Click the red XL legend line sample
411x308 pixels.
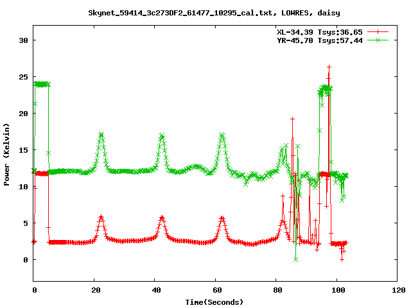click(x=378, y=32)
